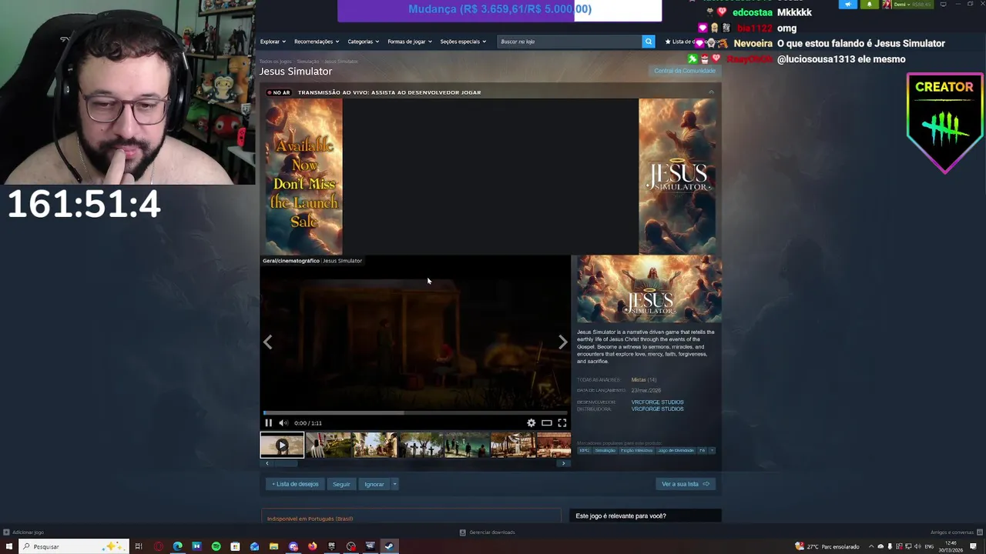Expand more tags with the plus button
Viewport: 986px width, 554px height.
712,450
